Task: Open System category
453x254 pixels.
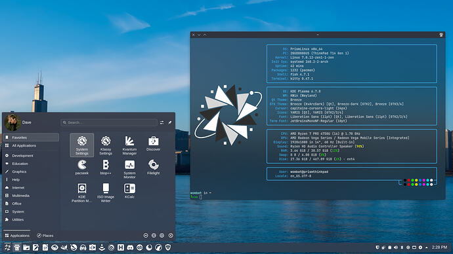Action: [x=32, y=211]
